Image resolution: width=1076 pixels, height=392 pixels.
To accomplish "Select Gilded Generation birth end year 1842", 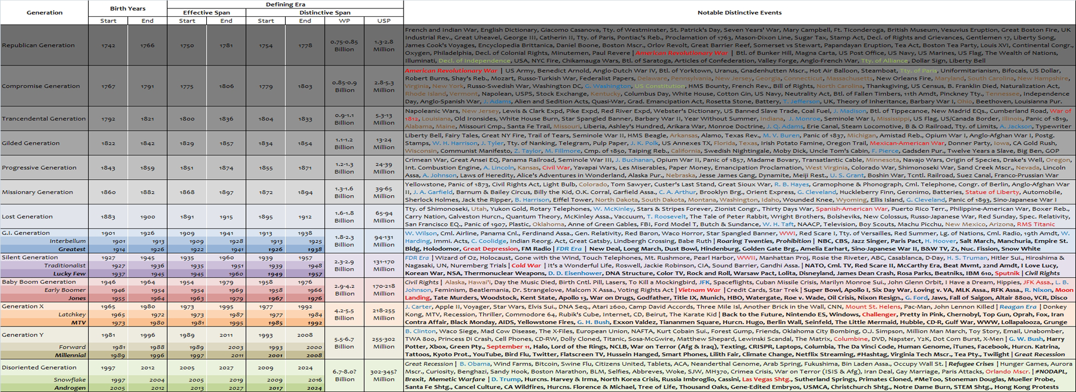I will tap(147, 143).
